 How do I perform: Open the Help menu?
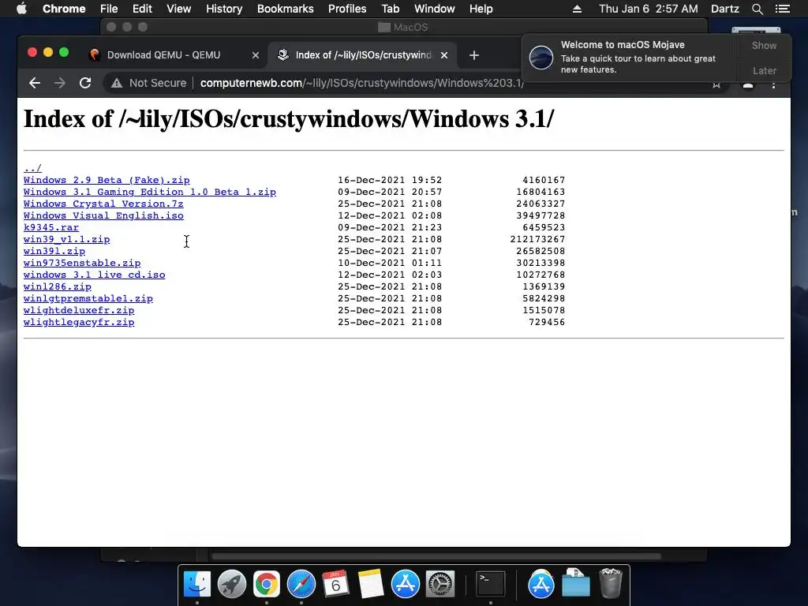[x=481, y=9]
